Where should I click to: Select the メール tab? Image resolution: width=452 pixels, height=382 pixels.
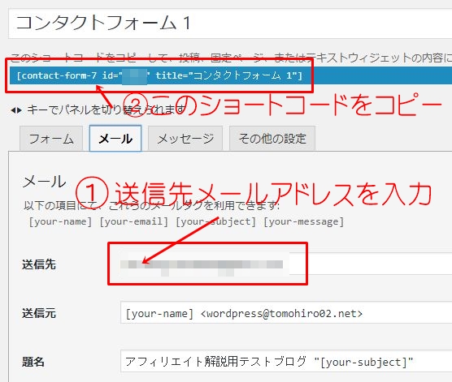tap(115, 139)
